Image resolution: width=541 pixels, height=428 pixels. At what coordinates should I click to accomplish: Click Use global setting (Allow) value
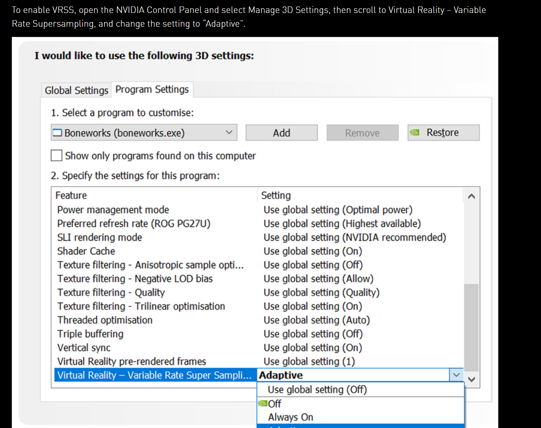319,279
